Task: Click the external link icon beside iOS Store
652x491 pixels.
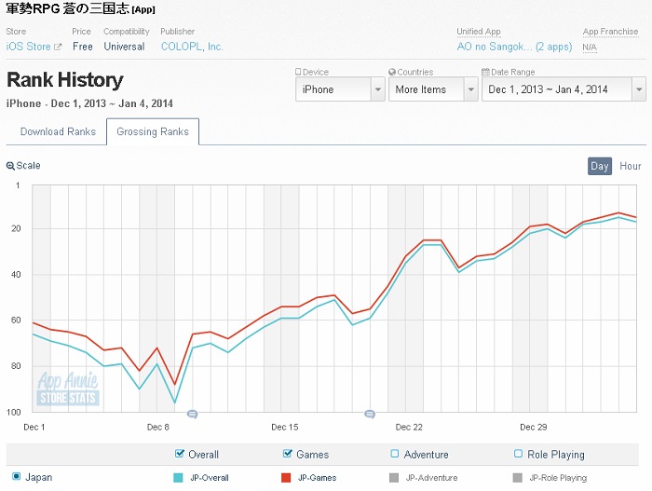Action: pyautogui.click(x=58, y=47)
